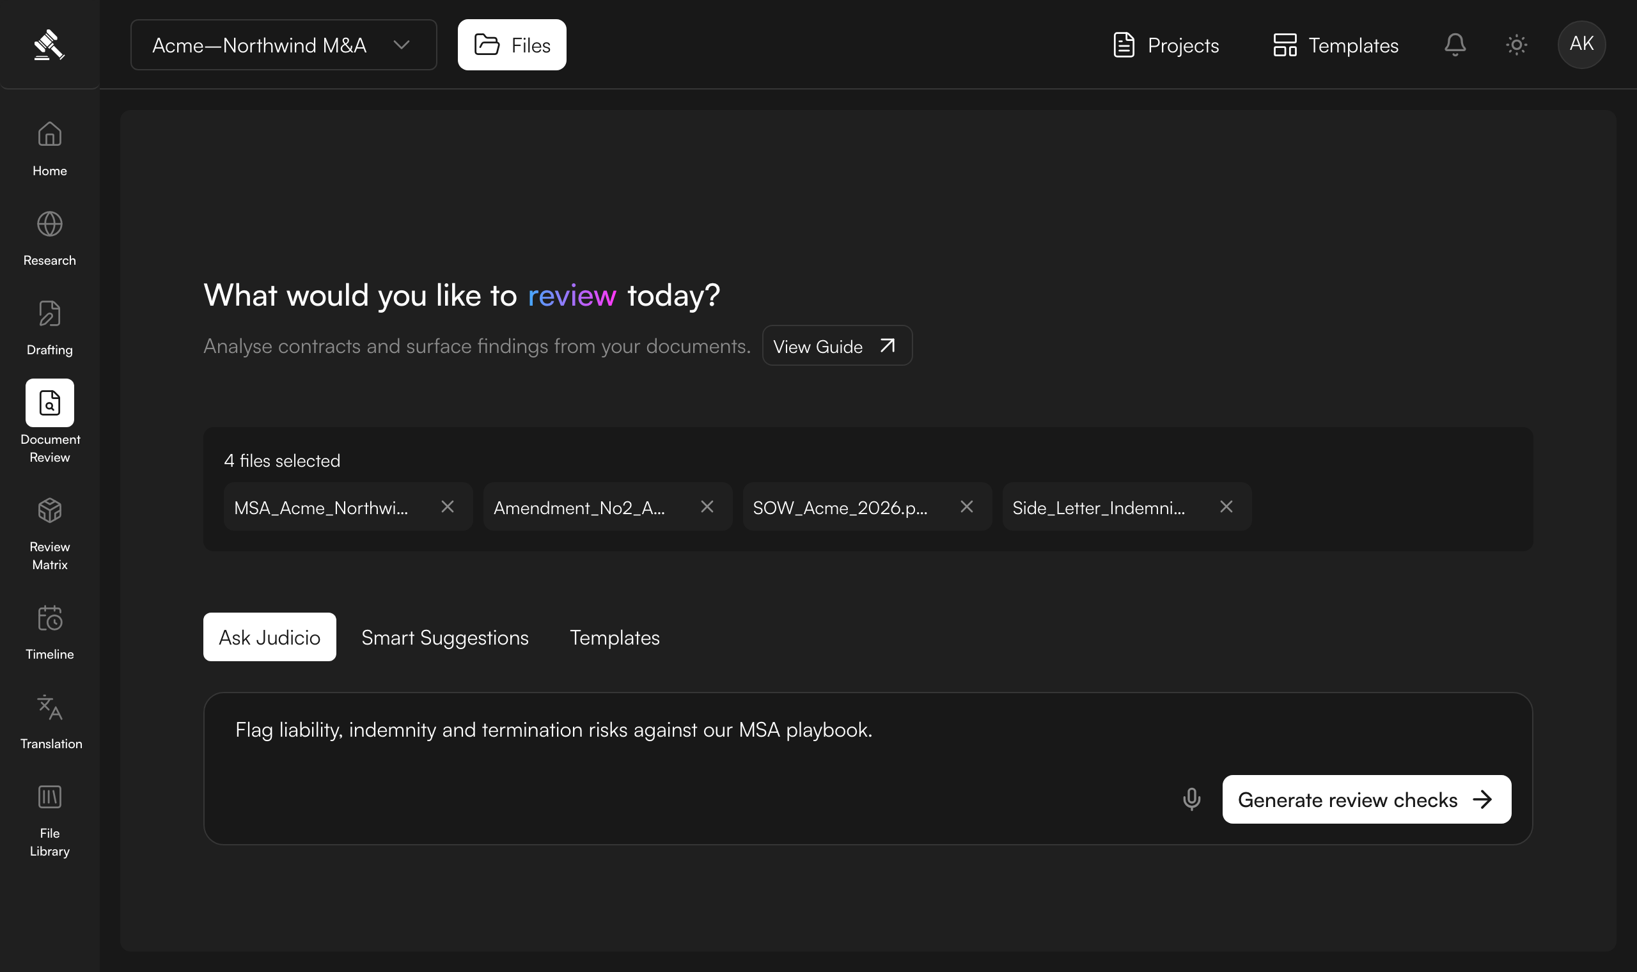Toggle light/dark theme sun icon
Viewport: 1637px width, 972px height.
tap(1517, 45)
